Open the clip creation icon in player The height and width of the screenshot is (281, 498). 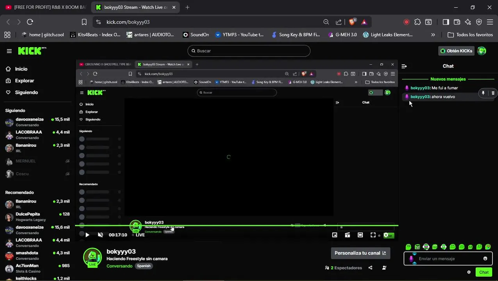(x=348, y=235)
